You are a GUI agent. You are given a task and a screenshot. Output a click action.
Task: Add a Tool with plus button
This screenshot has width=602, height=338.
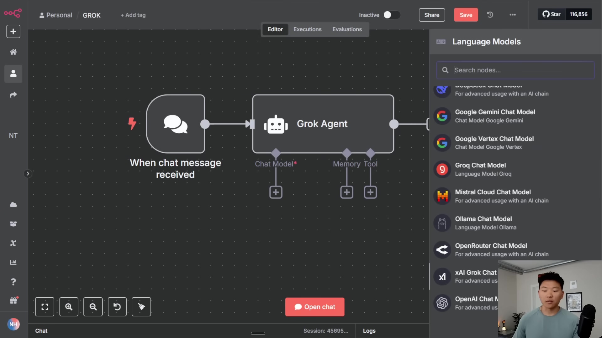[x=370, y=192]
